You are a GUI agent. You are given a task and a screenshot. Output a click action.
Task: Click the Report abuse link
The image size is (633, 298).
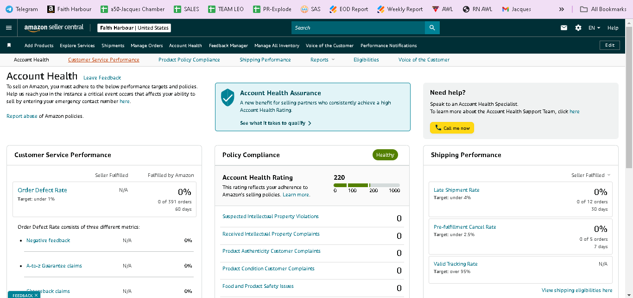22,116
